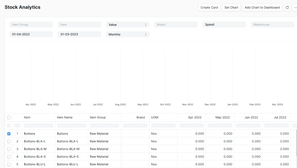
Task: Open the three-dots more options menu
Action: [295, 8]
